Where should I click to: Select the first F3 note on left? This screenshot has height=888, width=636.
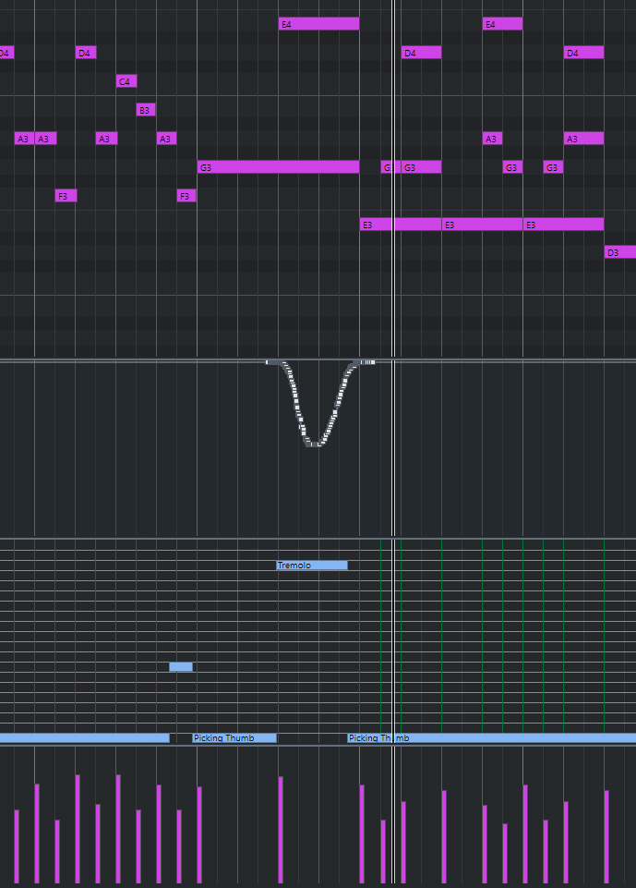pos(66,196)
